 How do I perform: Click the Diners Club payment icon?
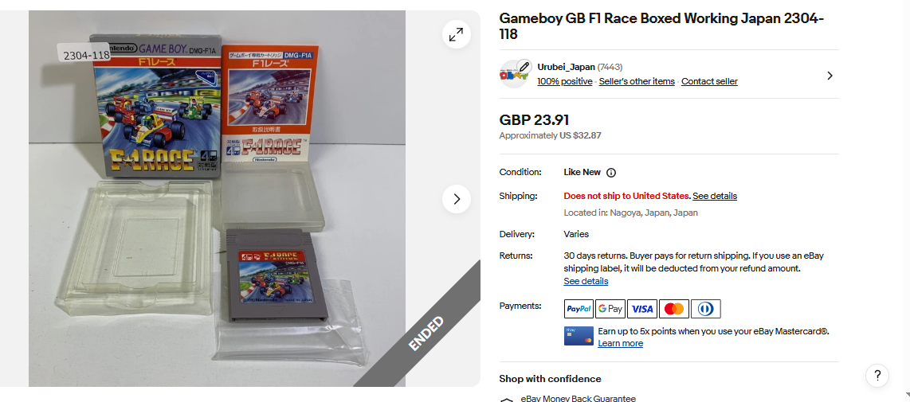coord(706,309)
